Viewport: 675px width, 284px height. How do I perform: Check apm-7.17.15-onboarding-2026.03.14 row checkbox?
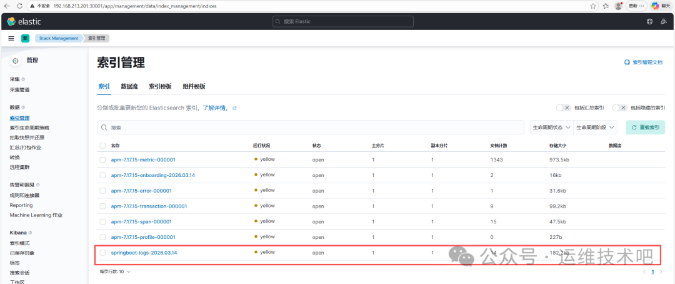click(x=102, y=175)
